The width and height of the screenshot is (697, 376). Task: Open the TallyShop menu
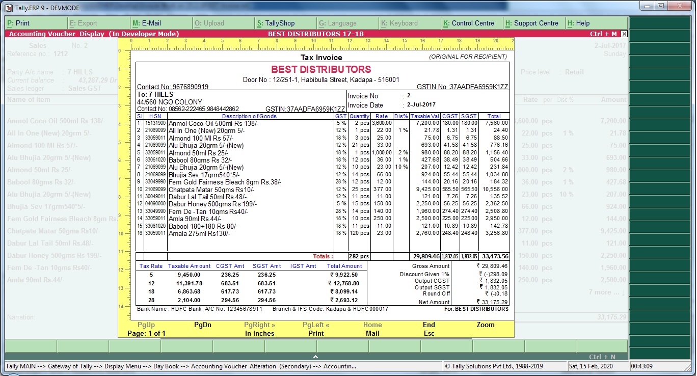[x=285, y=23]
